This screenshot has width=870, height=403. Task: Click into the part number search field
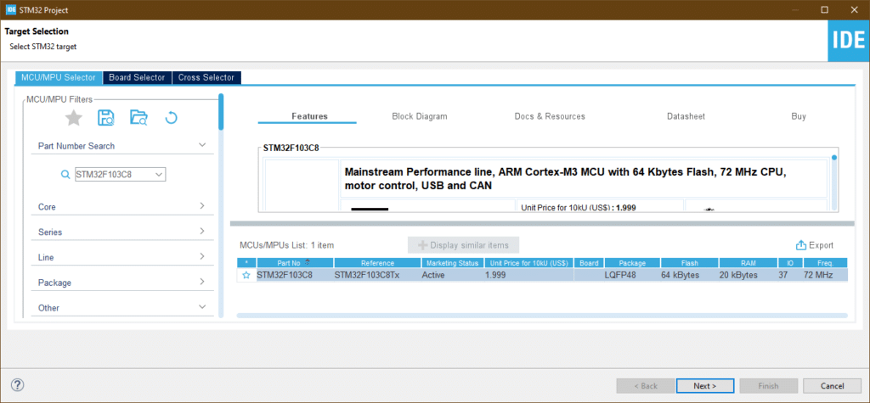[114, 175]
